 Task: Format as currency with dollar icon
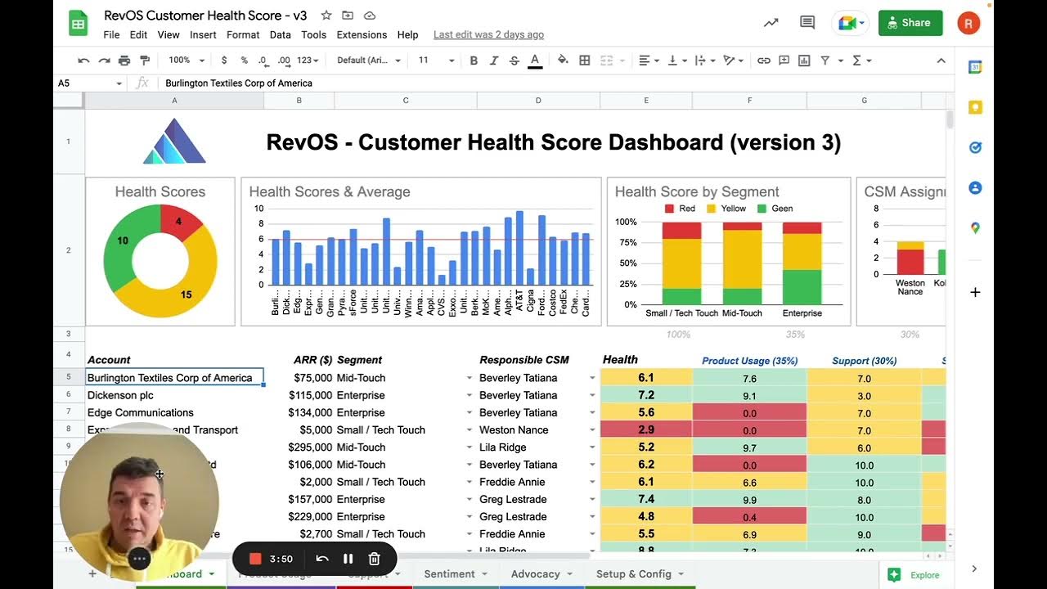[x=224, y=61]
